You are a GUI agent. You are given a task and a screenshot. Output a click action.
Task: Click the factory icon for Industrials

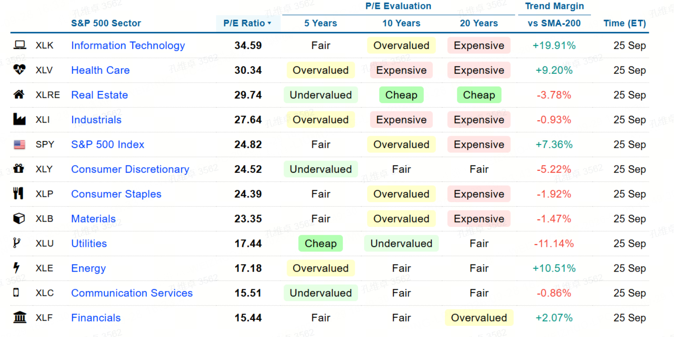click(19, 119)
